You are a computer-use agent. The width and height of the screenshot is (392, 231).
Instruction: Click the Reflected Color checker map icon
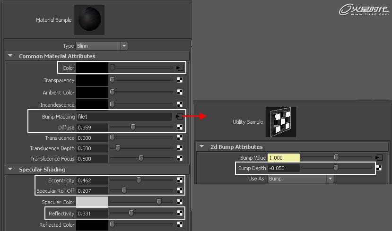coord(180,224)
